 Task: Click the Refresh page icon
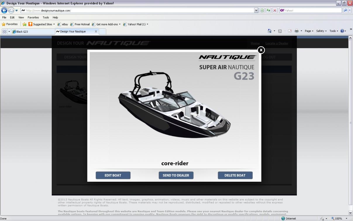point(268,11)
